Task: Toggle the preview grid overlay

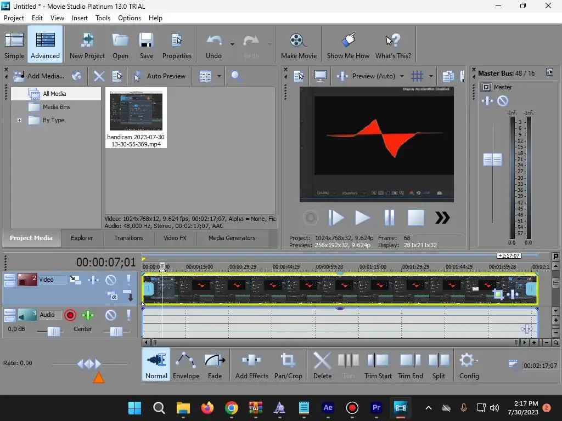Action: 417,76
